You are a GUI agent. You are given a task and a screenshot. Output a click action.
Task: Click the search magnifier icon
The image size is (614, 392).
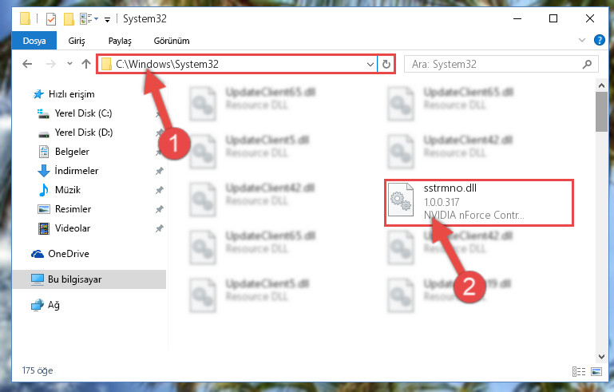(587, 64)
